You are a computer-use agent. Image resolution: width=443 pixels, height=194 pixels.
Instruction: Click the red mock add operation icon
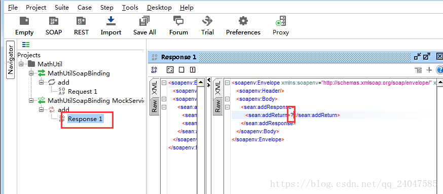point(52,109)
